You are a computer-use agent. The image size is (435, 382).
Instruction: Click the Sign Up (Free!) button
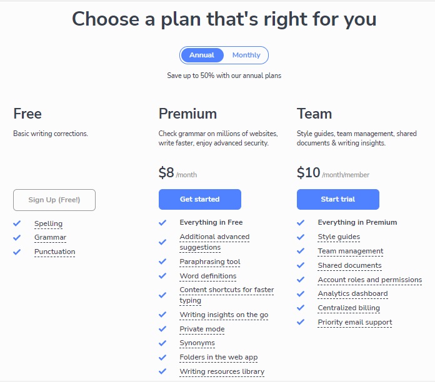coord(54,200)
